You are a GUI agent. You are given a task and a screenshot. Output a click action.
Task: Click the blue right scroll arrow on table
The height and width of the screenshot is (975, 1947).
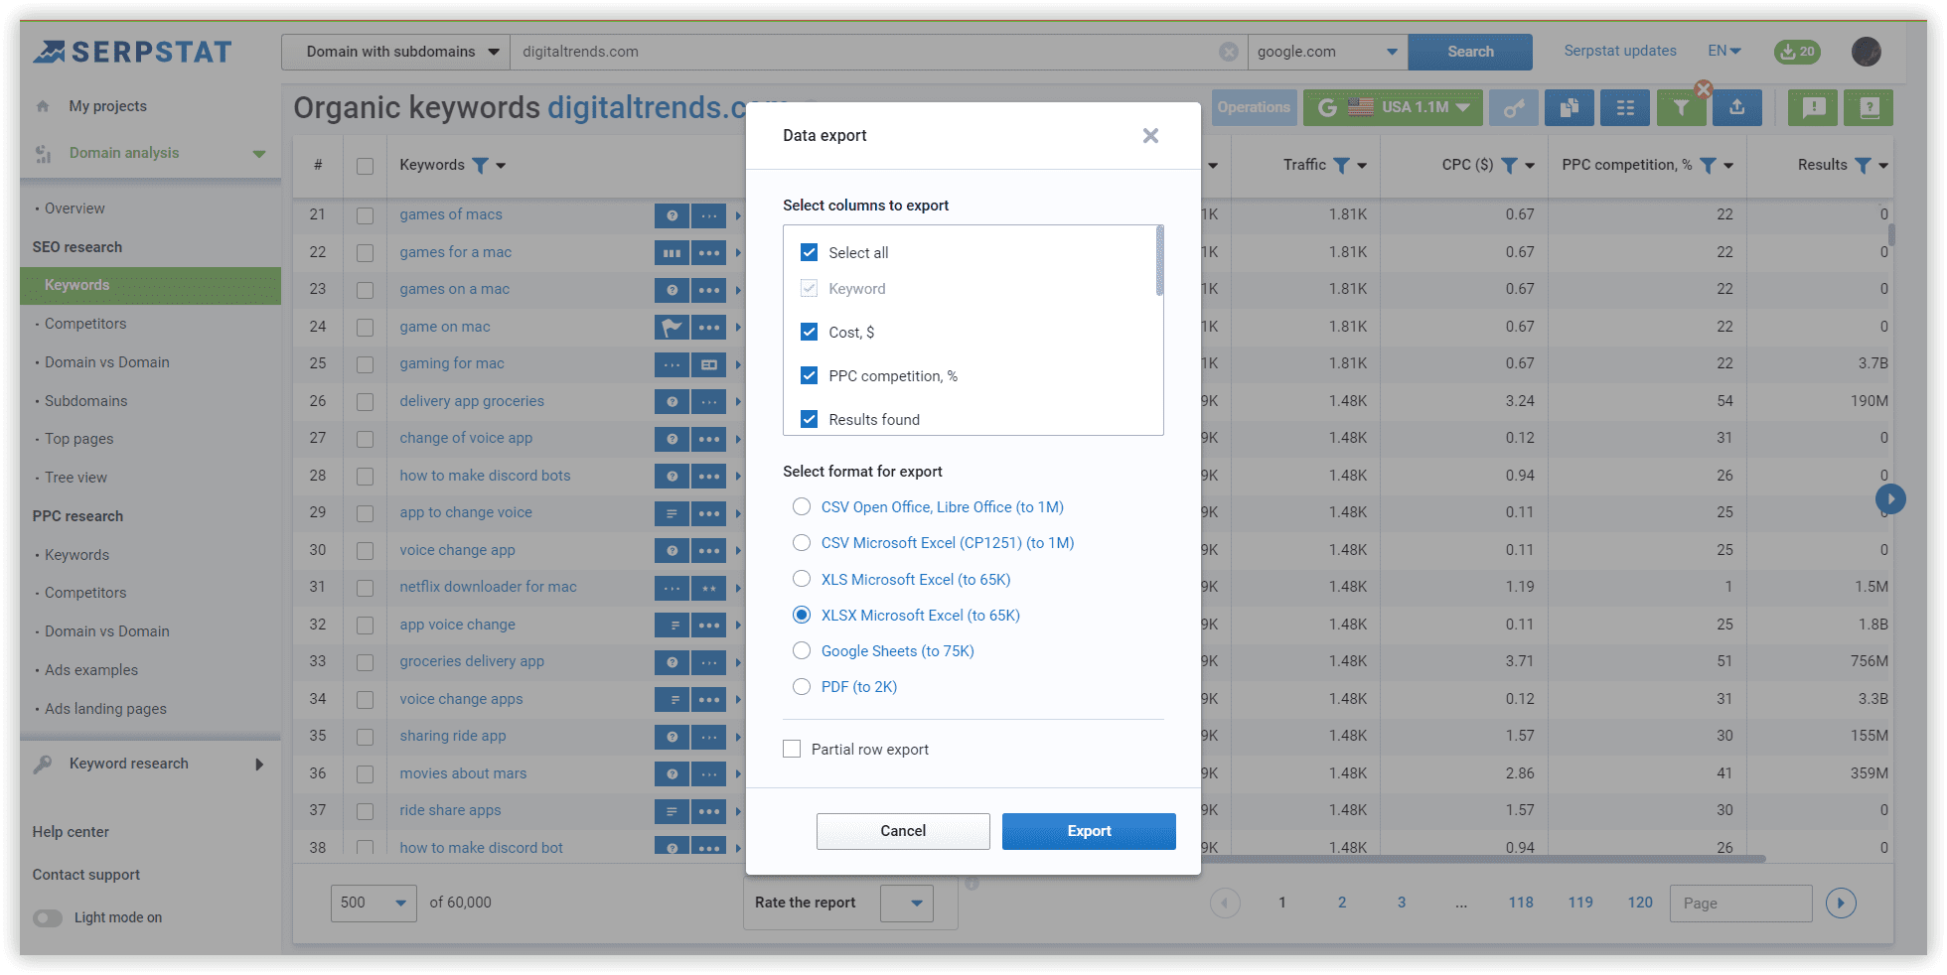point(1890,498)
